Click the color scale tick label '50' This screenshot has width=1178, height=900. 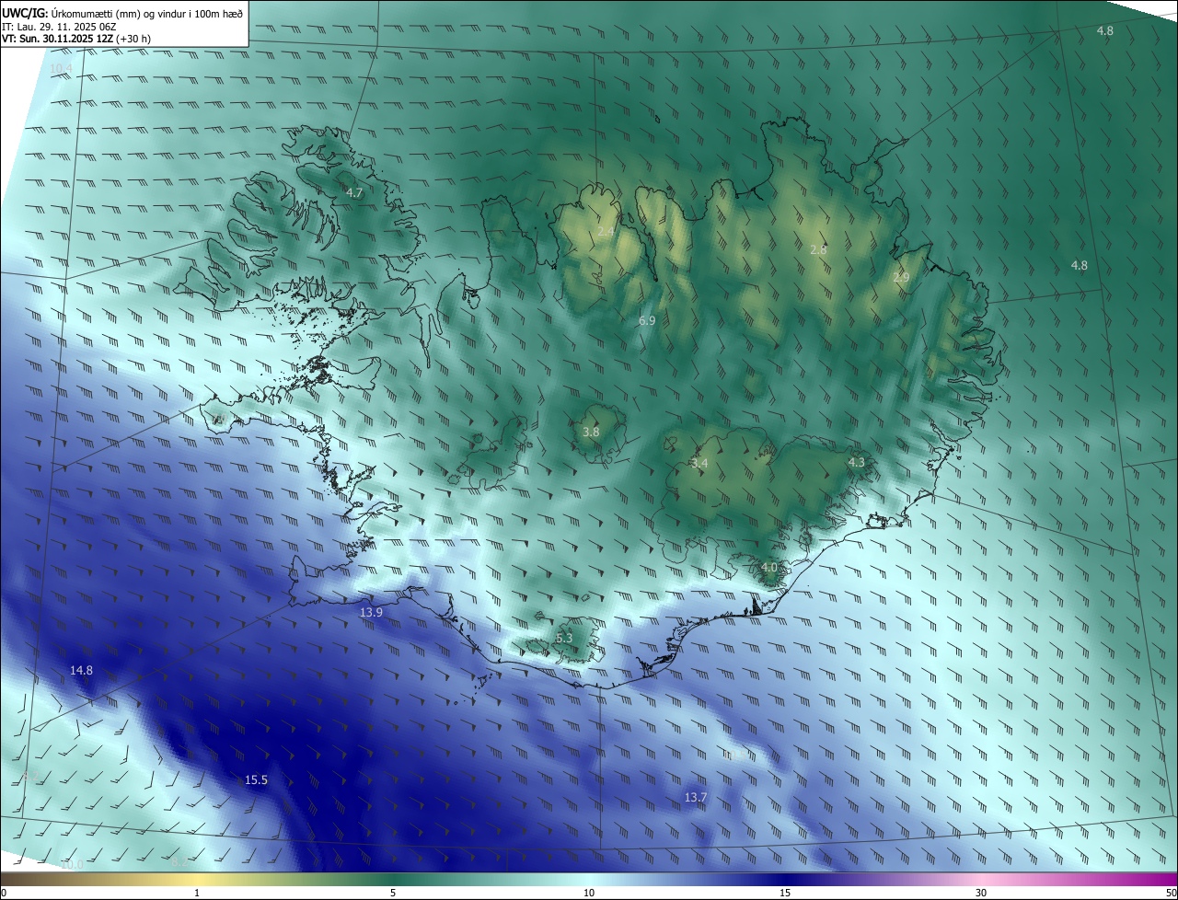(1171, 893)
